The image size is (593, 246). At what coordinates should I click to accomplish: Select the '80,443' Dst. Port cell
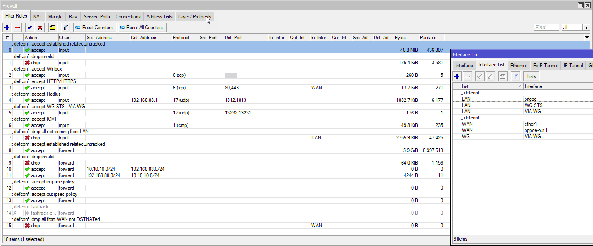tap(246, 88)
